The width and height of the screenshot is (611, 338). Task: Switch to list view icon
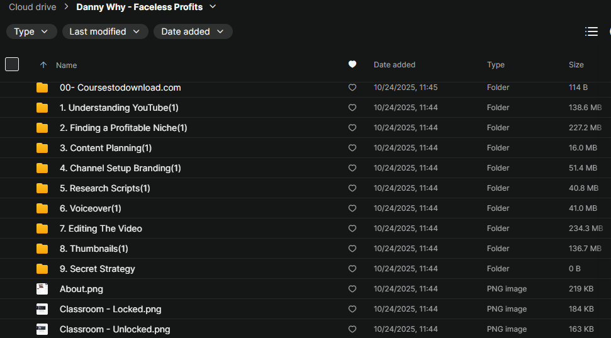(591, 31)
